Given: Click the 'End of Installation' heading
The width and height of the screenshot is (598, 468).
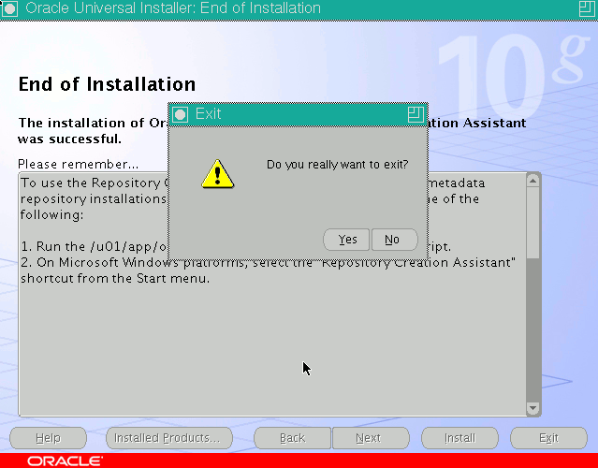Looking at the screenshot, I should coord(107,84).
